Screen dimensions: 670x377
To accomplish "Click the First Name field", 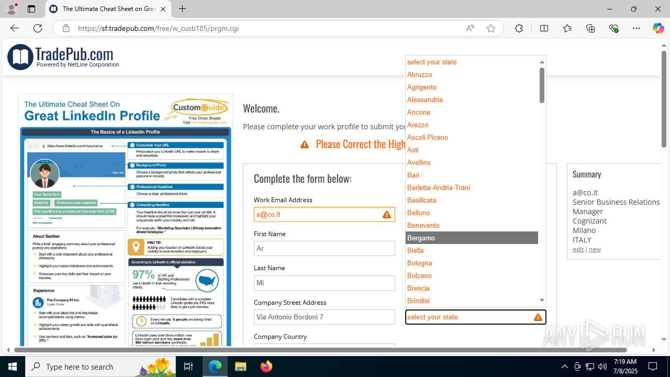I will (325, 249).
